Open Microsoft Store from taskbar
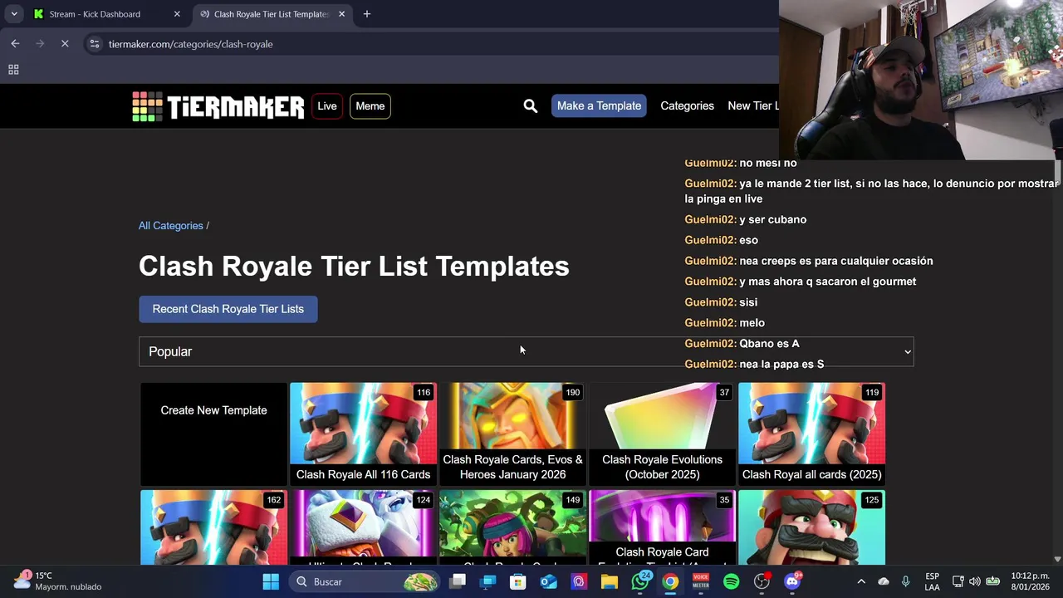The image size is (1063, 598). pyautogui.click(x=518, y=581)
